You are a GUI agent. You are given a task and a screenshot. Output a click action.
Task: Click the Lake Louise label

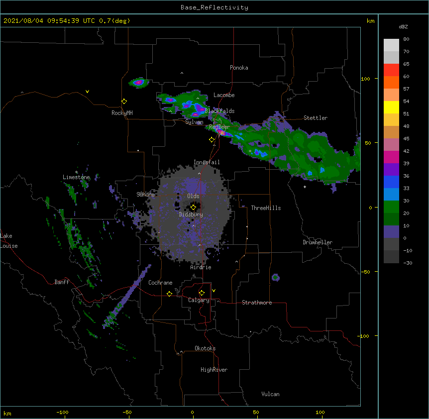pyautogui.click(x=9, y=241)
